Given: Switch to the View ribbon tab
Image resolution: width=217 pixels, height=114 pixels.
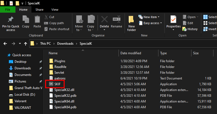Looking at the screenshot, I should [55, 10].
